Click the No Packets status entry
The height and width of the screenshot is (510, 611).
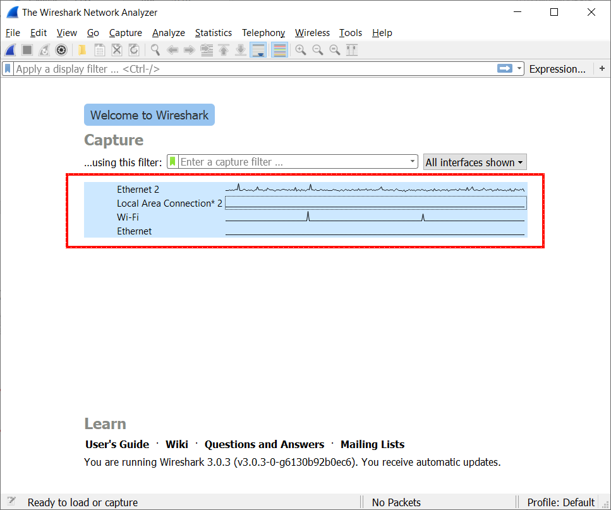click(x=396, y=502)
